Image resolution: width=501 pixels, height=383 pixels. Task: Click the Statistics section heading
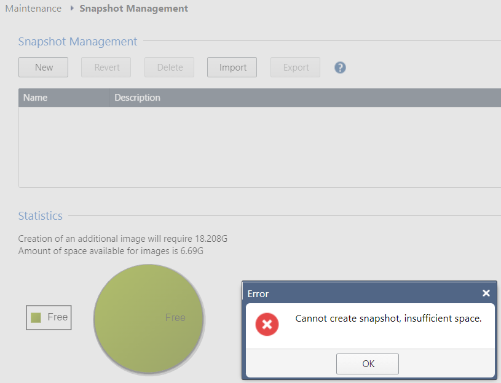tap(41, 216)
